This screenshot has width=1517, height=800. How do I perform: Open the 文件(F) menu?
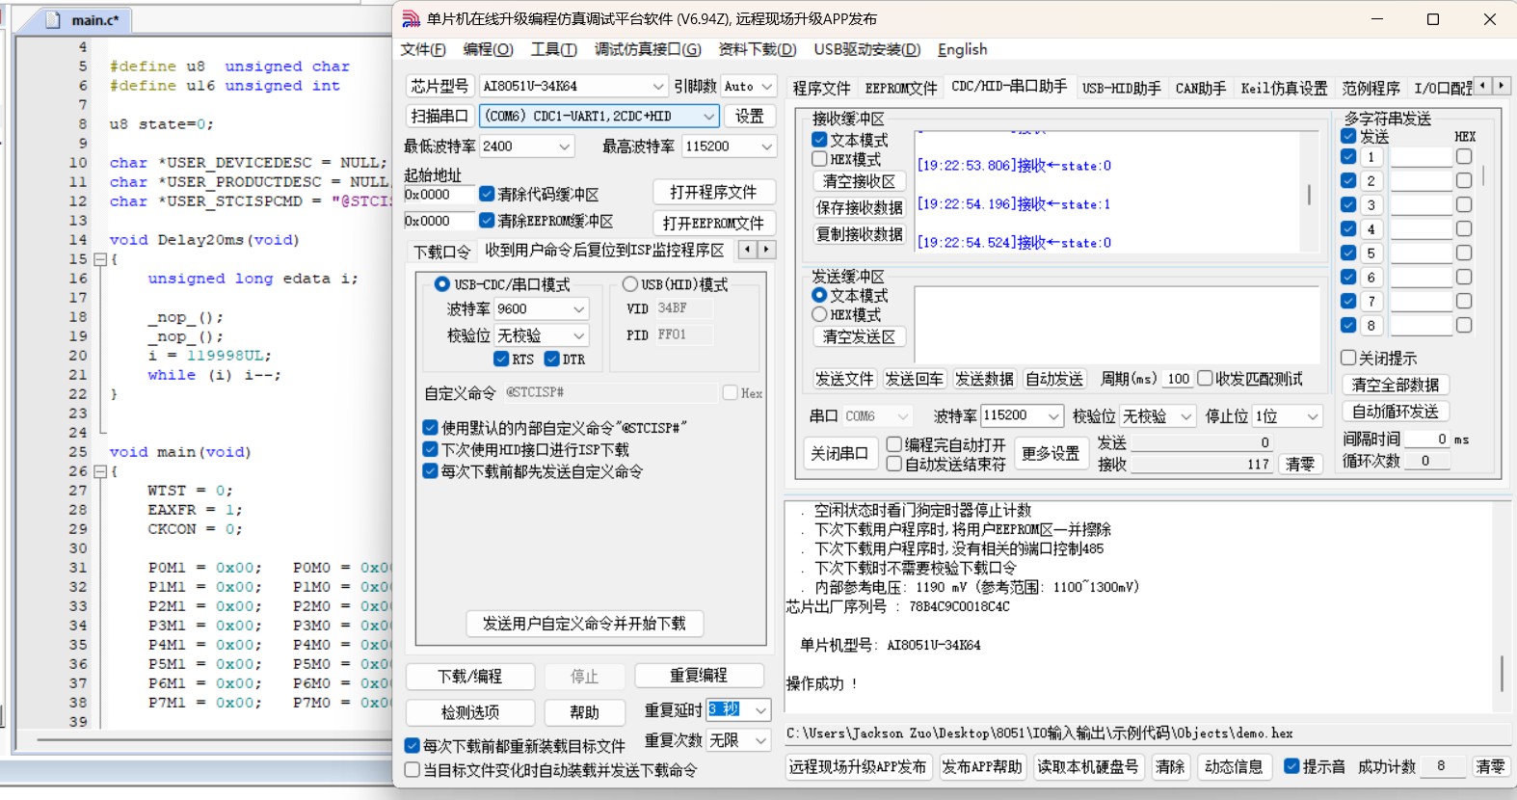(423, 49)
